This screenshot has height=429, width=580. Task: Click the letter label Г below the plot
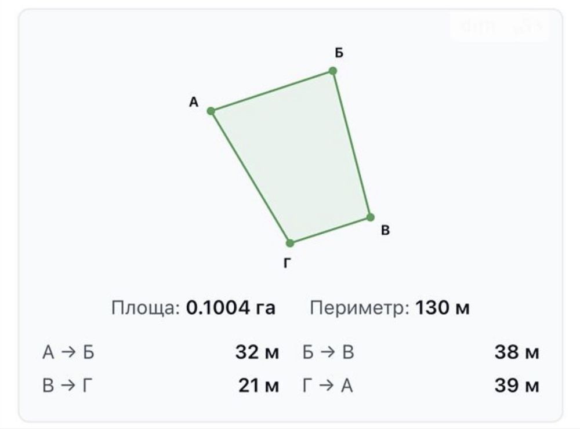(x=288, y=263)
